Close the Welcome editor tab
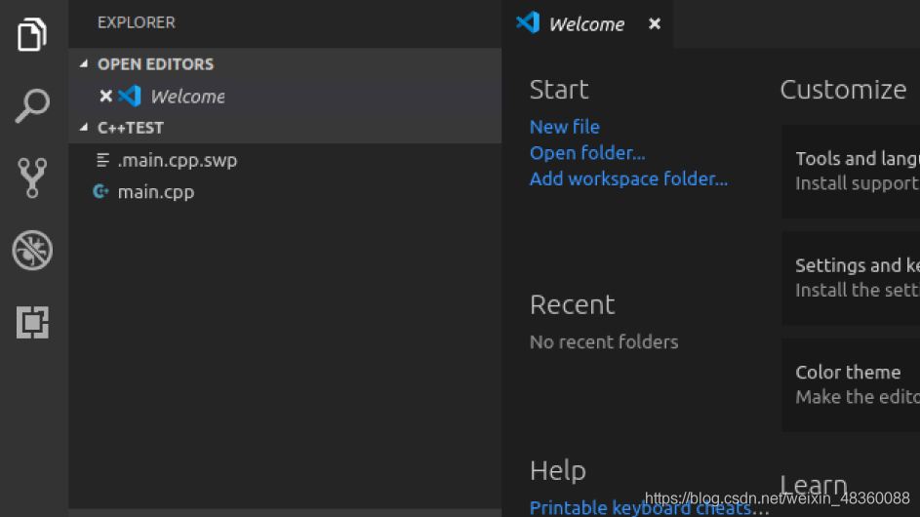 (655, 23)
